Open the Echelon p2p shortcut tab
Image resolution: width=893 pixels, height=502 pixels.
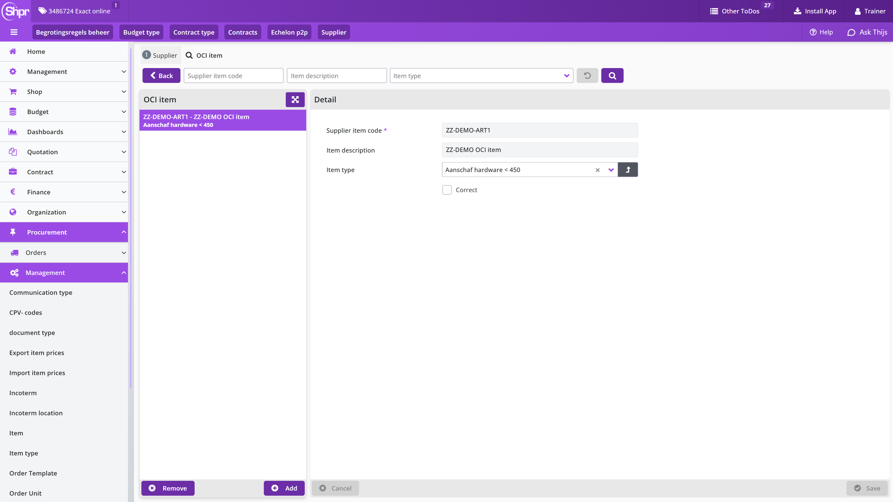pyautogui.click(x=289, y=32)
